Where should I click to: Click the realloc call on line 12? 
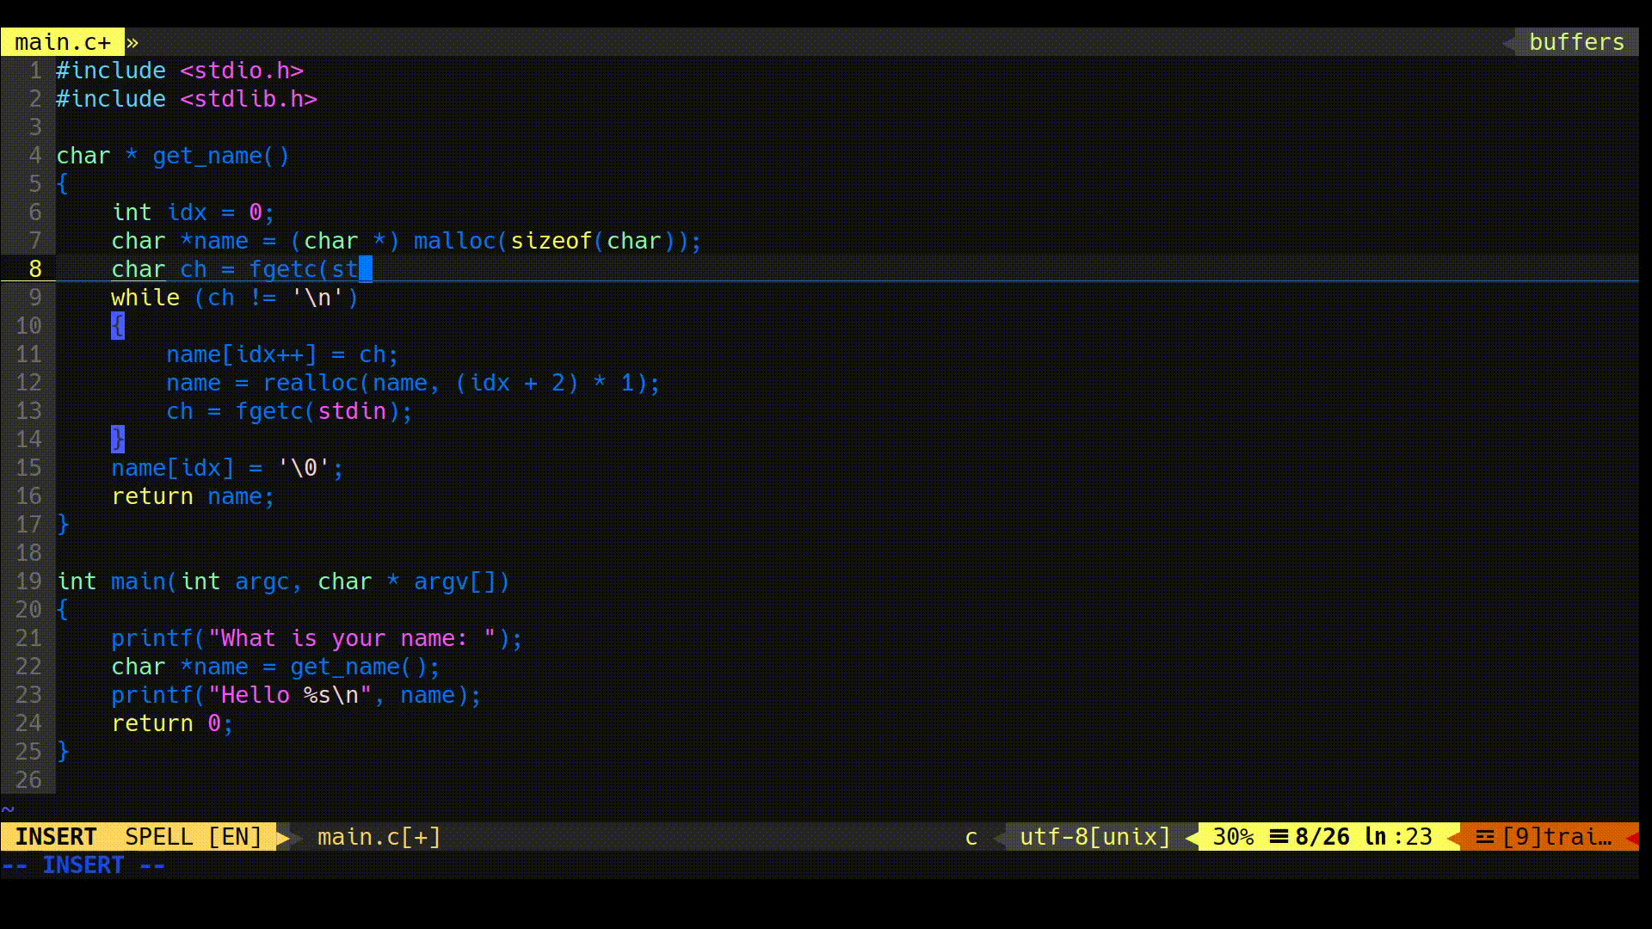(x=310, y=383)
